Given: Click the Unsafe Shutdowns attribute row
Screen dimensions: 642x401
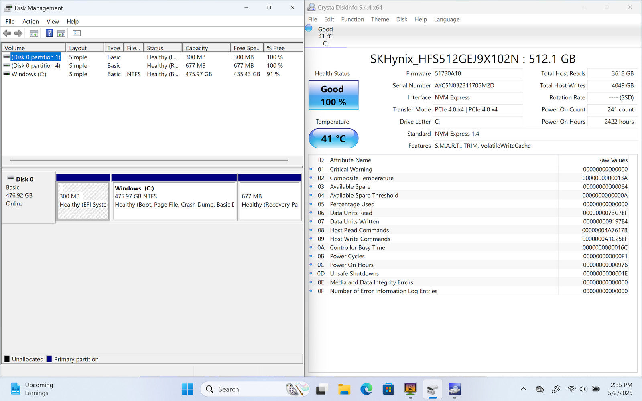Looking at the screenshot, I should pos(473,273).
